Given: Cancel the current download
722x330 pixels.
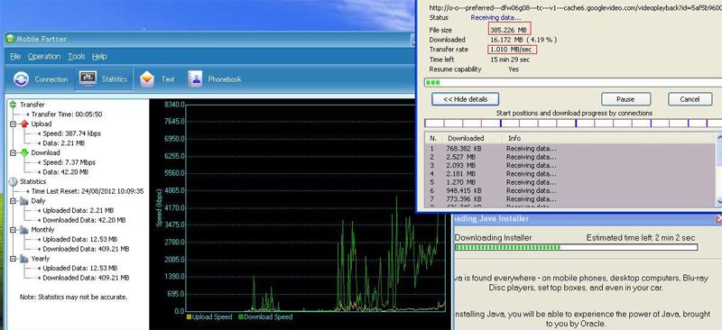Looking at the screenshot, I should point(690,99).
